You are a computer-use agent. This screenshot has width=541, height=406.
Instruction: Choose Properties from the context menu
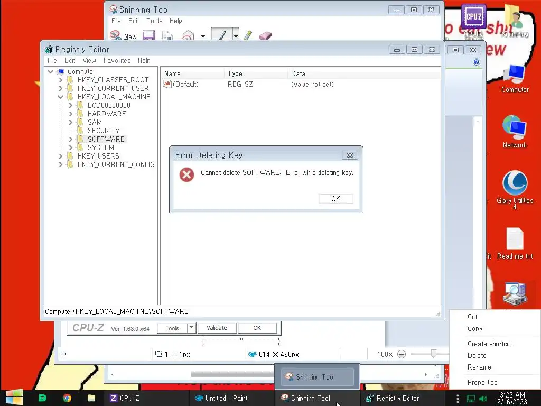pyautogui.click(x=482, y=383)
